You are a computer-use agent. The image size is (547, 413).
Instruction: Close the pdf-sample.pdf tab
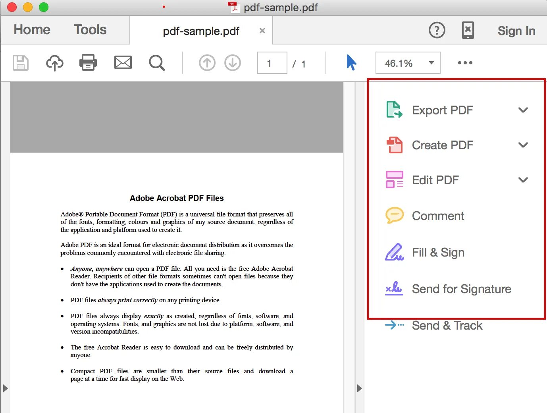(x=262, y=31)
